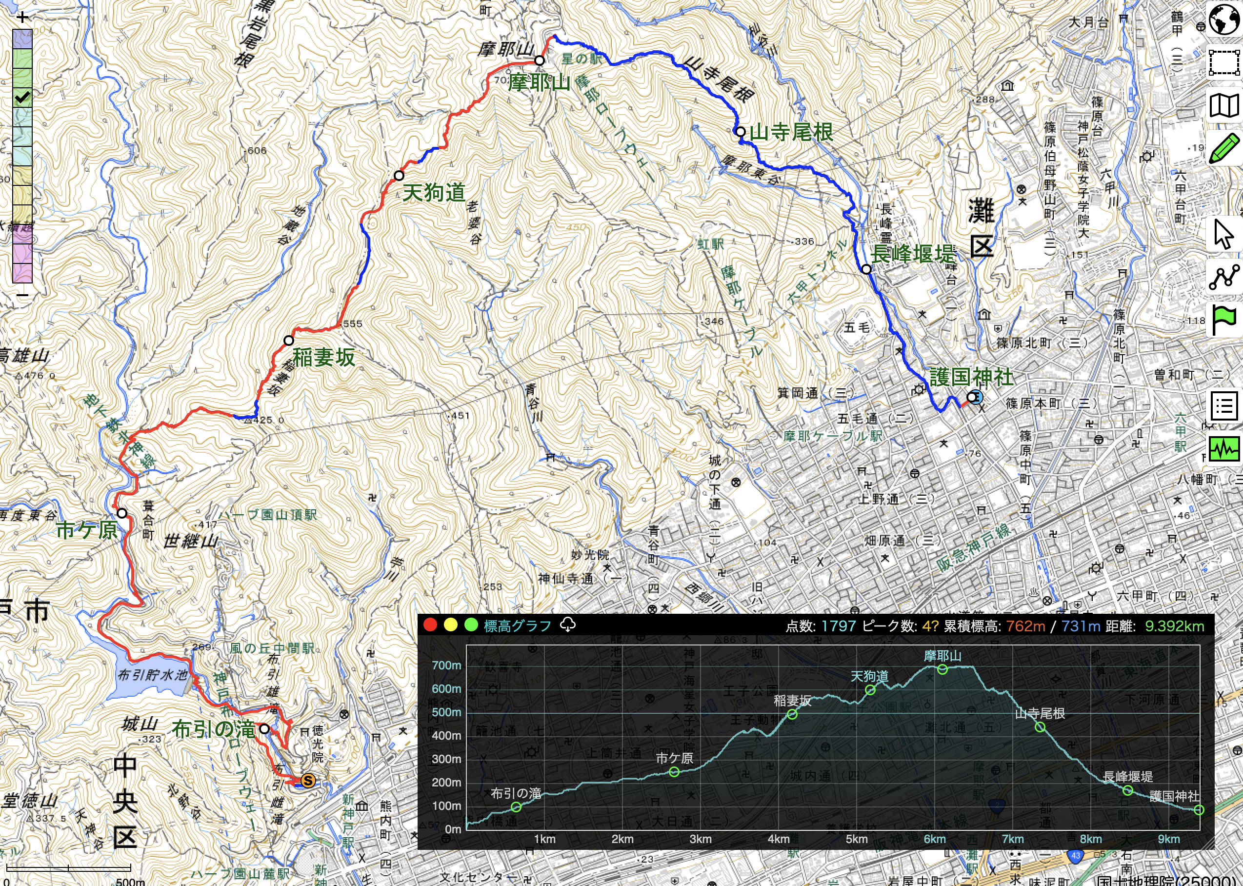Select the dashed rectangle selection tool
This screenshot has height=886, width=1243.
coord(1224,63)
